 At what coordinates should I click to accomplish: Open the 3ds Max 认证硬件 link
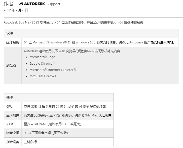98,115
